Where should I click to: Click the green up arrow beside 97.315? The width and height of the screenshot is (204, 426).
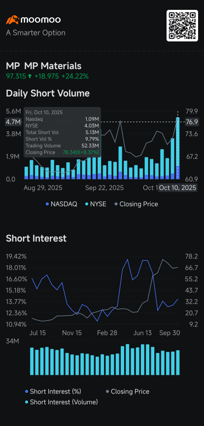(x=30, y=76)
